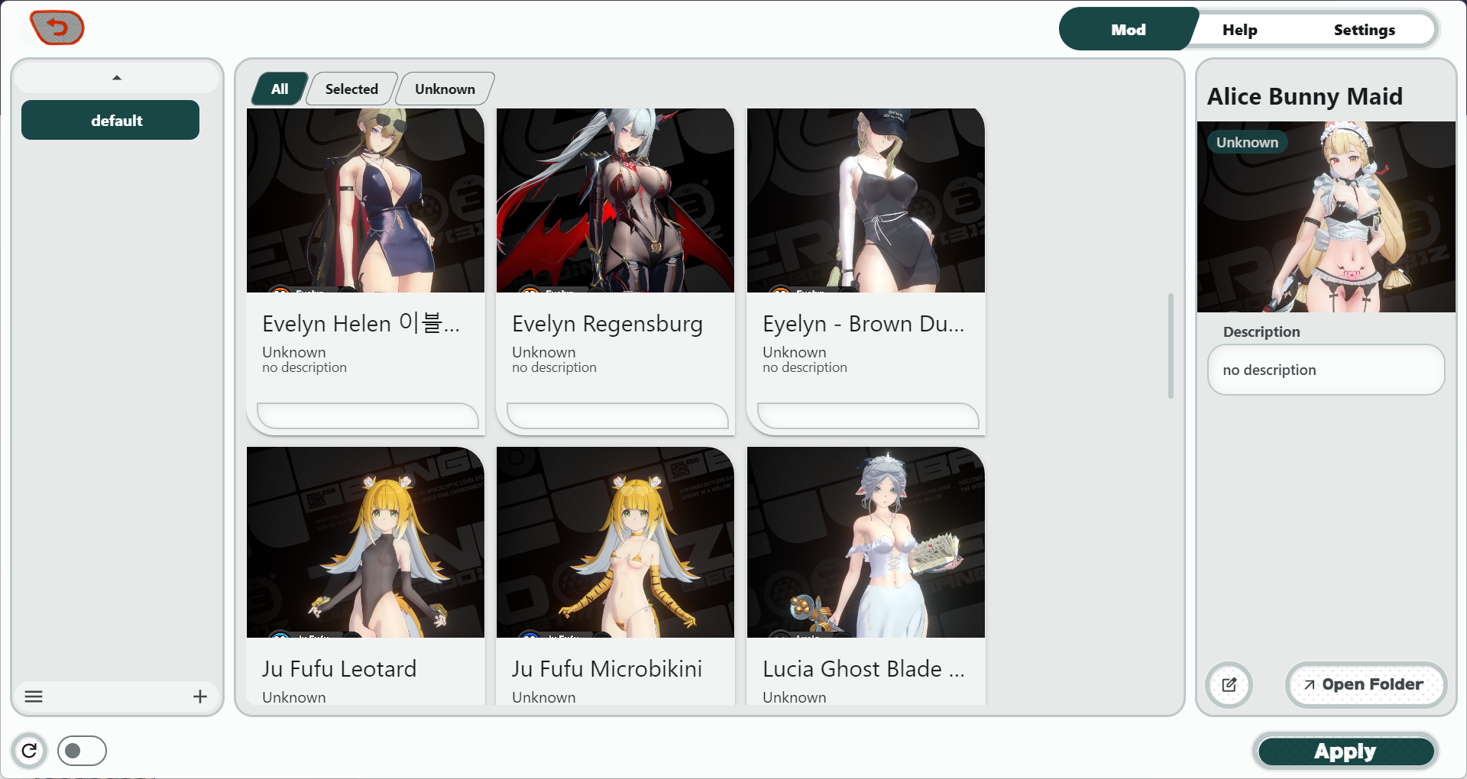
Task: Click the empty field under Evelyn Helen card
Action: coord(368,416)
